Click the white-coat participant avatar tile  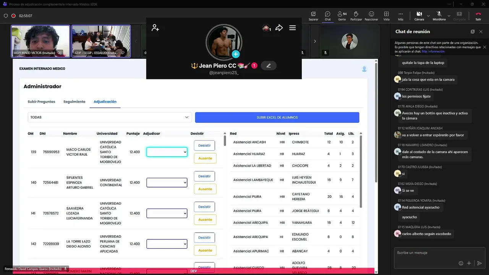(350, 41)
